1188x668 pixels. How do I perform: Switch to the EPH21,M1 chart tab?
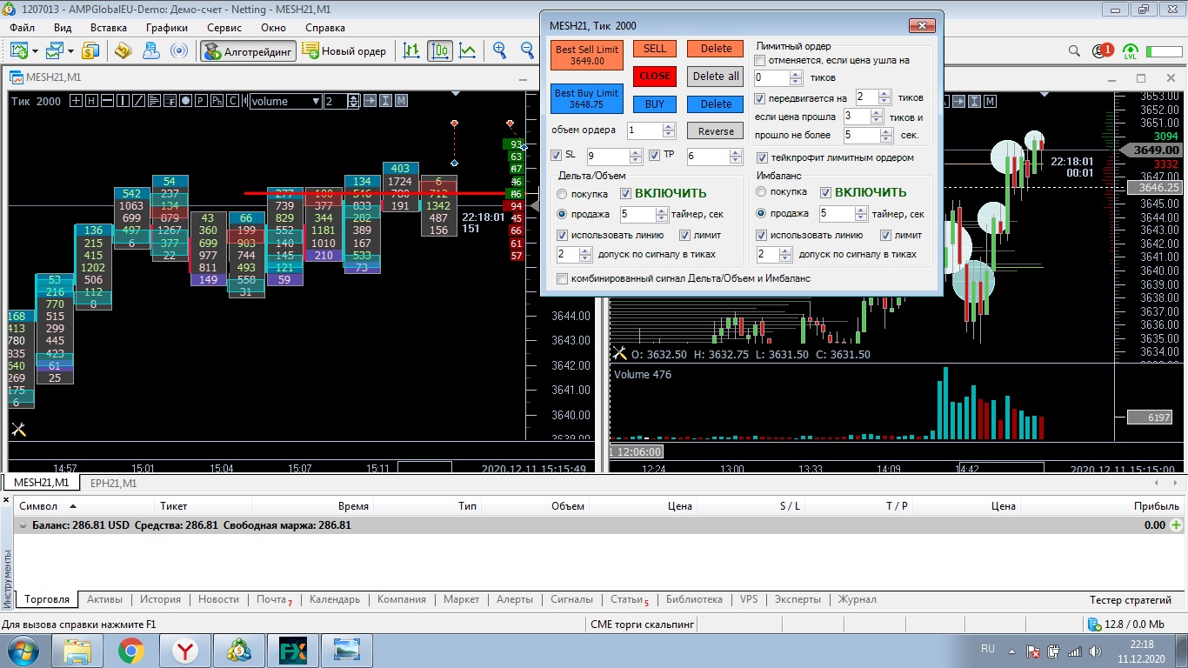pos(113,483)
